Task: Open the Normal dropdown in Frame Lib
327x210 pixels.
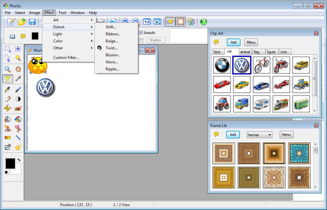Action: [x=259, y=135]
